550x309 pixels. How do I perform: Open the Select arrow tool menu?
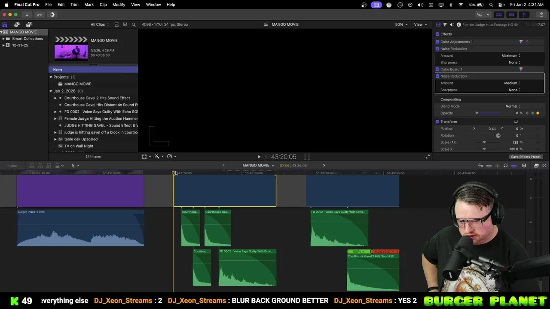[x=74, y=165]
